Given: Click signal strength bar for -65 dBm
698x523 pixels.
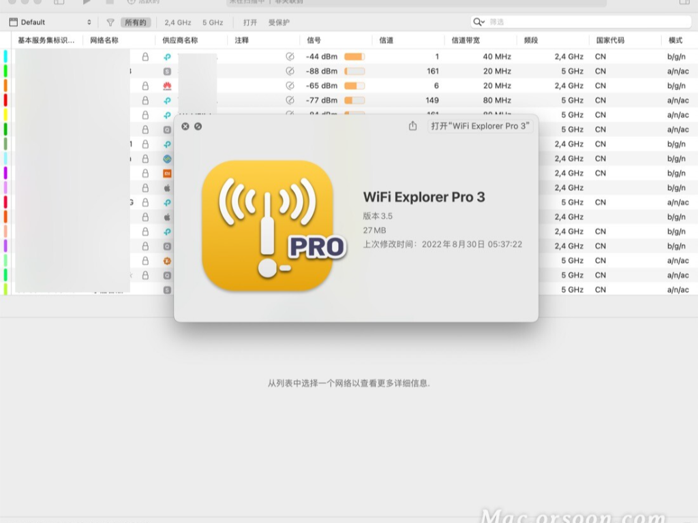Looking at the screenshot, I should [354, 86].
